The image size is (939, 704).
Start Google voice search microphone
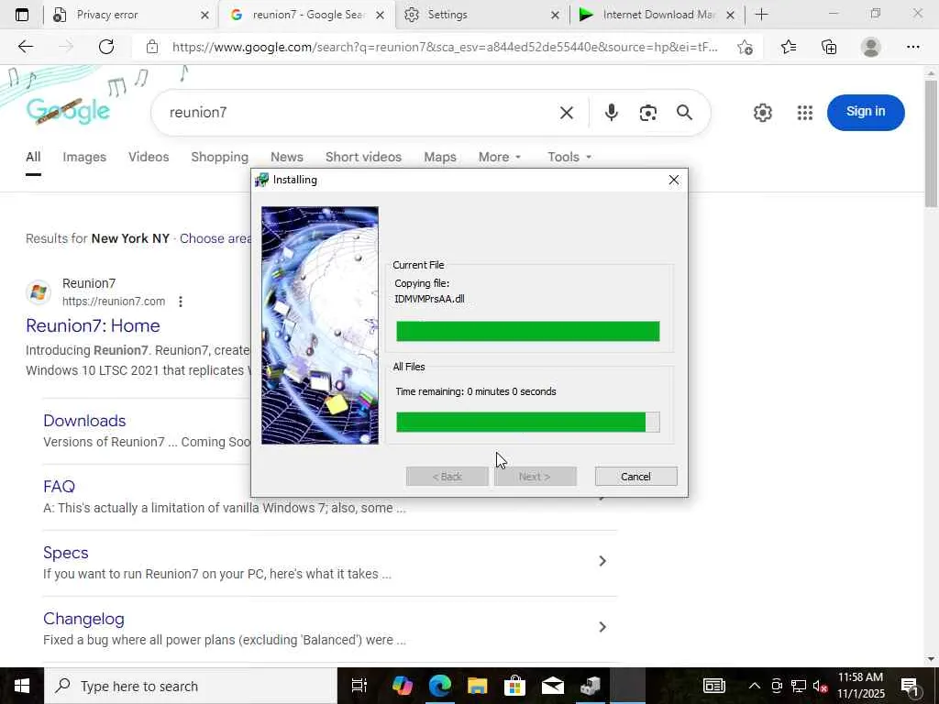coord(611,113)
